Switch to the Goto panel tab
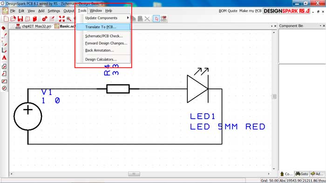 [x=302, y=174]
